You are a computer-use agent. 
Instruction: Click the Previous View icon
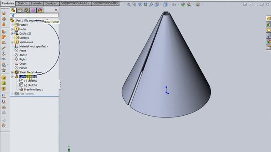[140, 5]
